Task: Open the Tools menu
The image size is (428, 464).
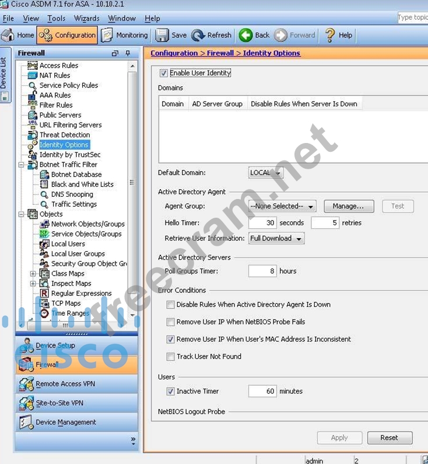Action: [56, 19]
